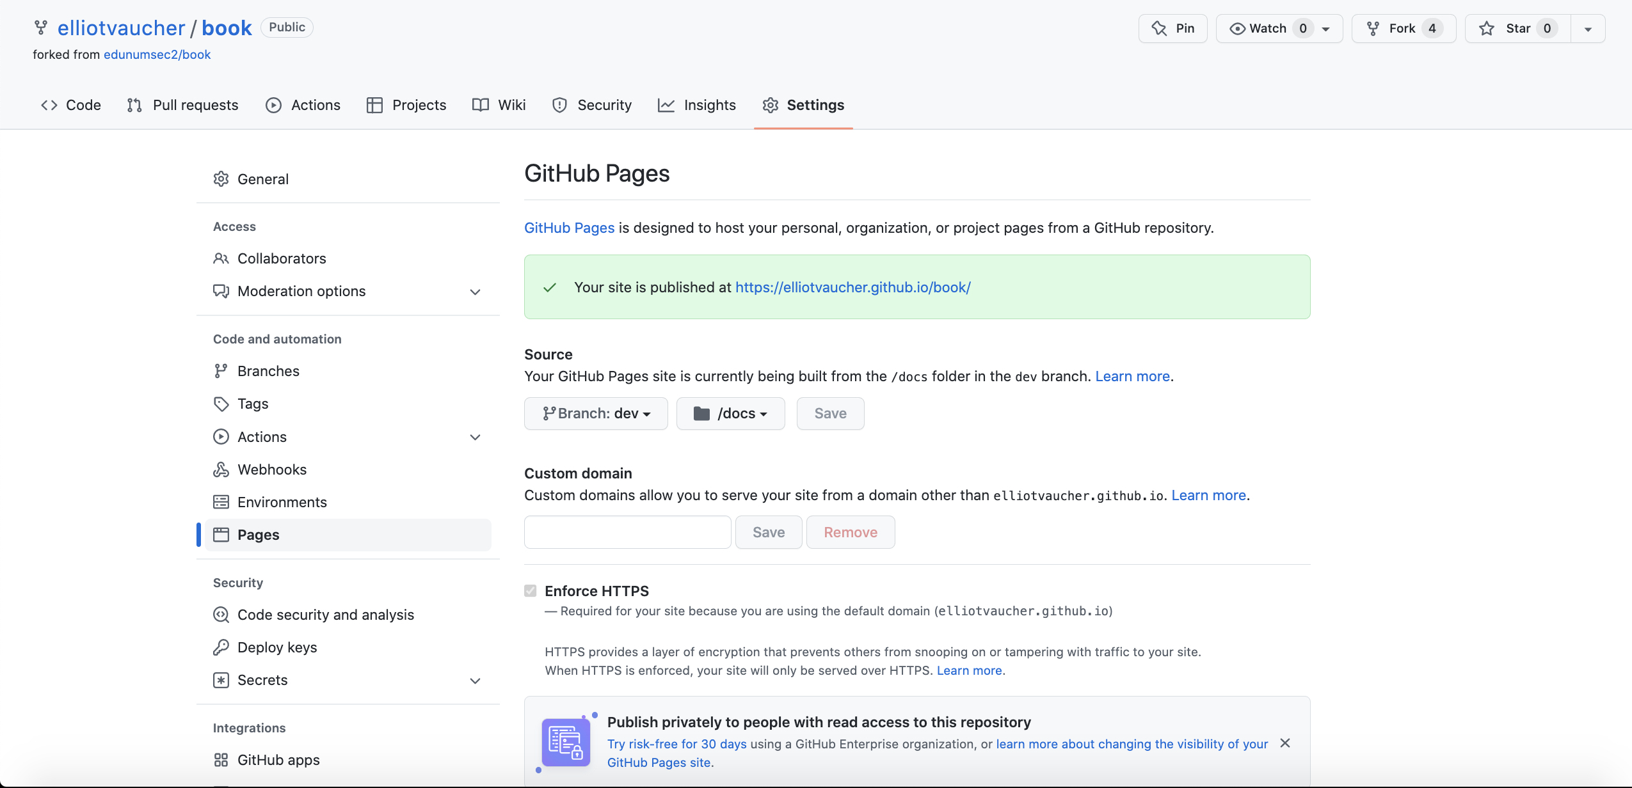Click the fork icon beside elliotvaucher
The image size is (1632, 788).
click(x=41, y=28)
